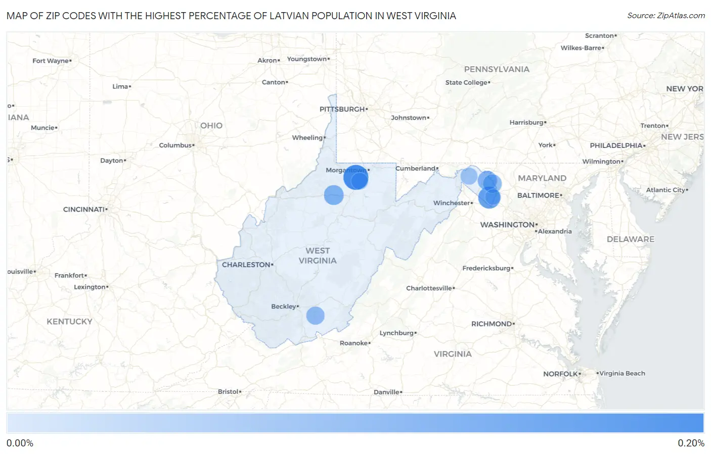The image size is (711, 454).
Task: Click the Alexandria city label
Action: (555, 232)
